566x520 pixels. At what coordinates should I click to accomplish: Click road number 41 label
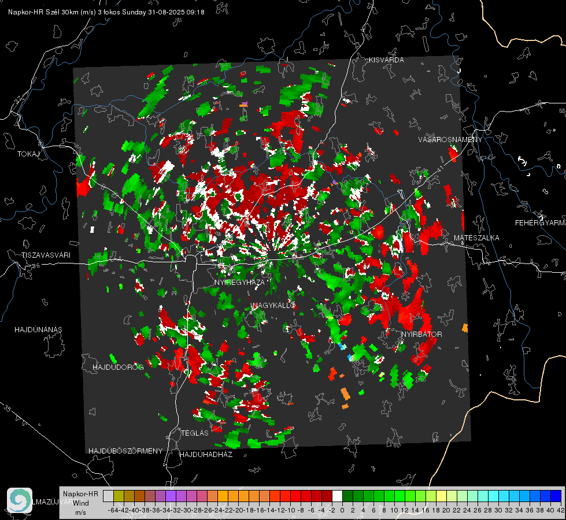pos(439,169)
